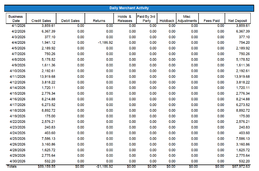The image size is (259, 171).
Task: Click the 4/30/2026 business date
Action: tap(17, 161)
